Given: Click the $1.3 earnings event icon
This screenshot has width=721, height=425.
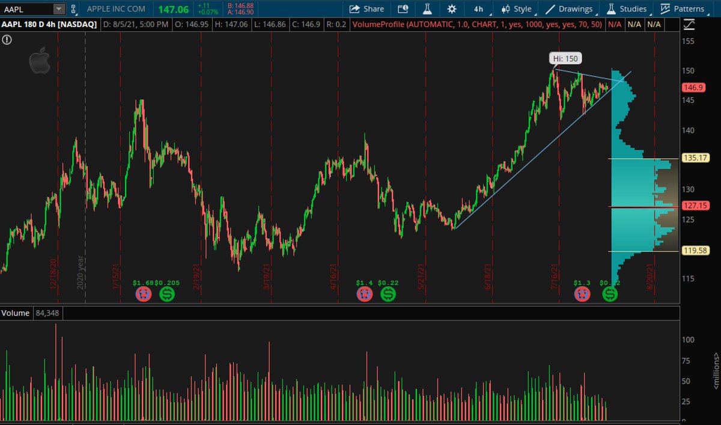Looking at the screenshot, I should click(x=582, y=294).
